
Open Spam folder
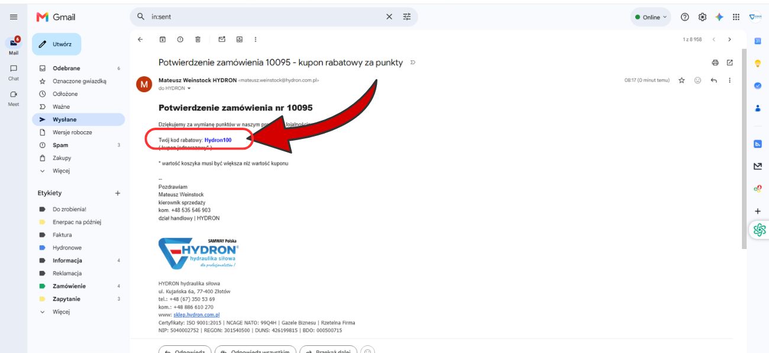click(x=79, y=145)
